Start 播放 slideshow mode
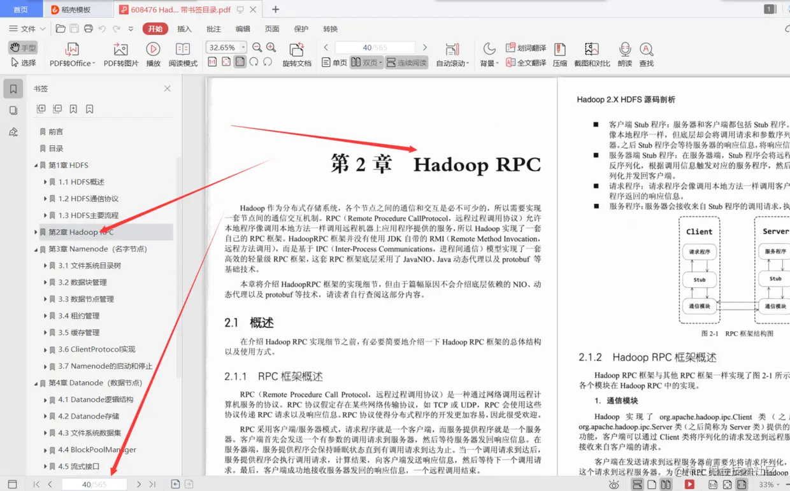 point(153,55)
